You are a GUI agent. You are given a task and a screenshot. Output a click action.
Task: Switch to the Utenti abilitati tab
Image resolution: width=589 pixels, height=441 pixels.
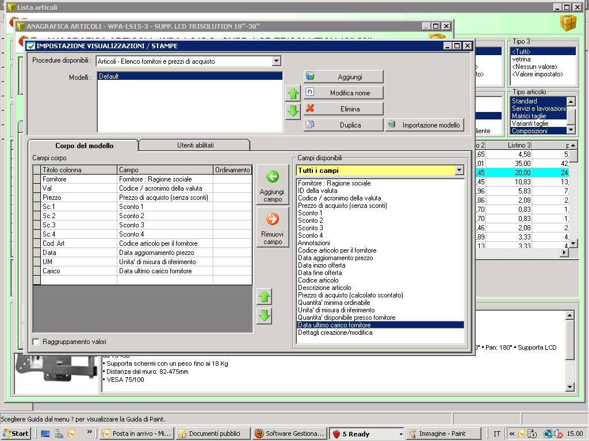click(195, 145)
